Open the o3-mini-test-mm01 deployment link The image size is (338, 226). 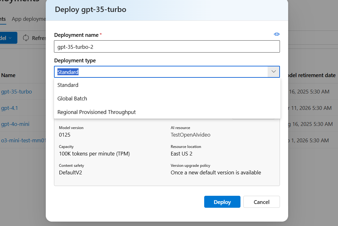23,140
